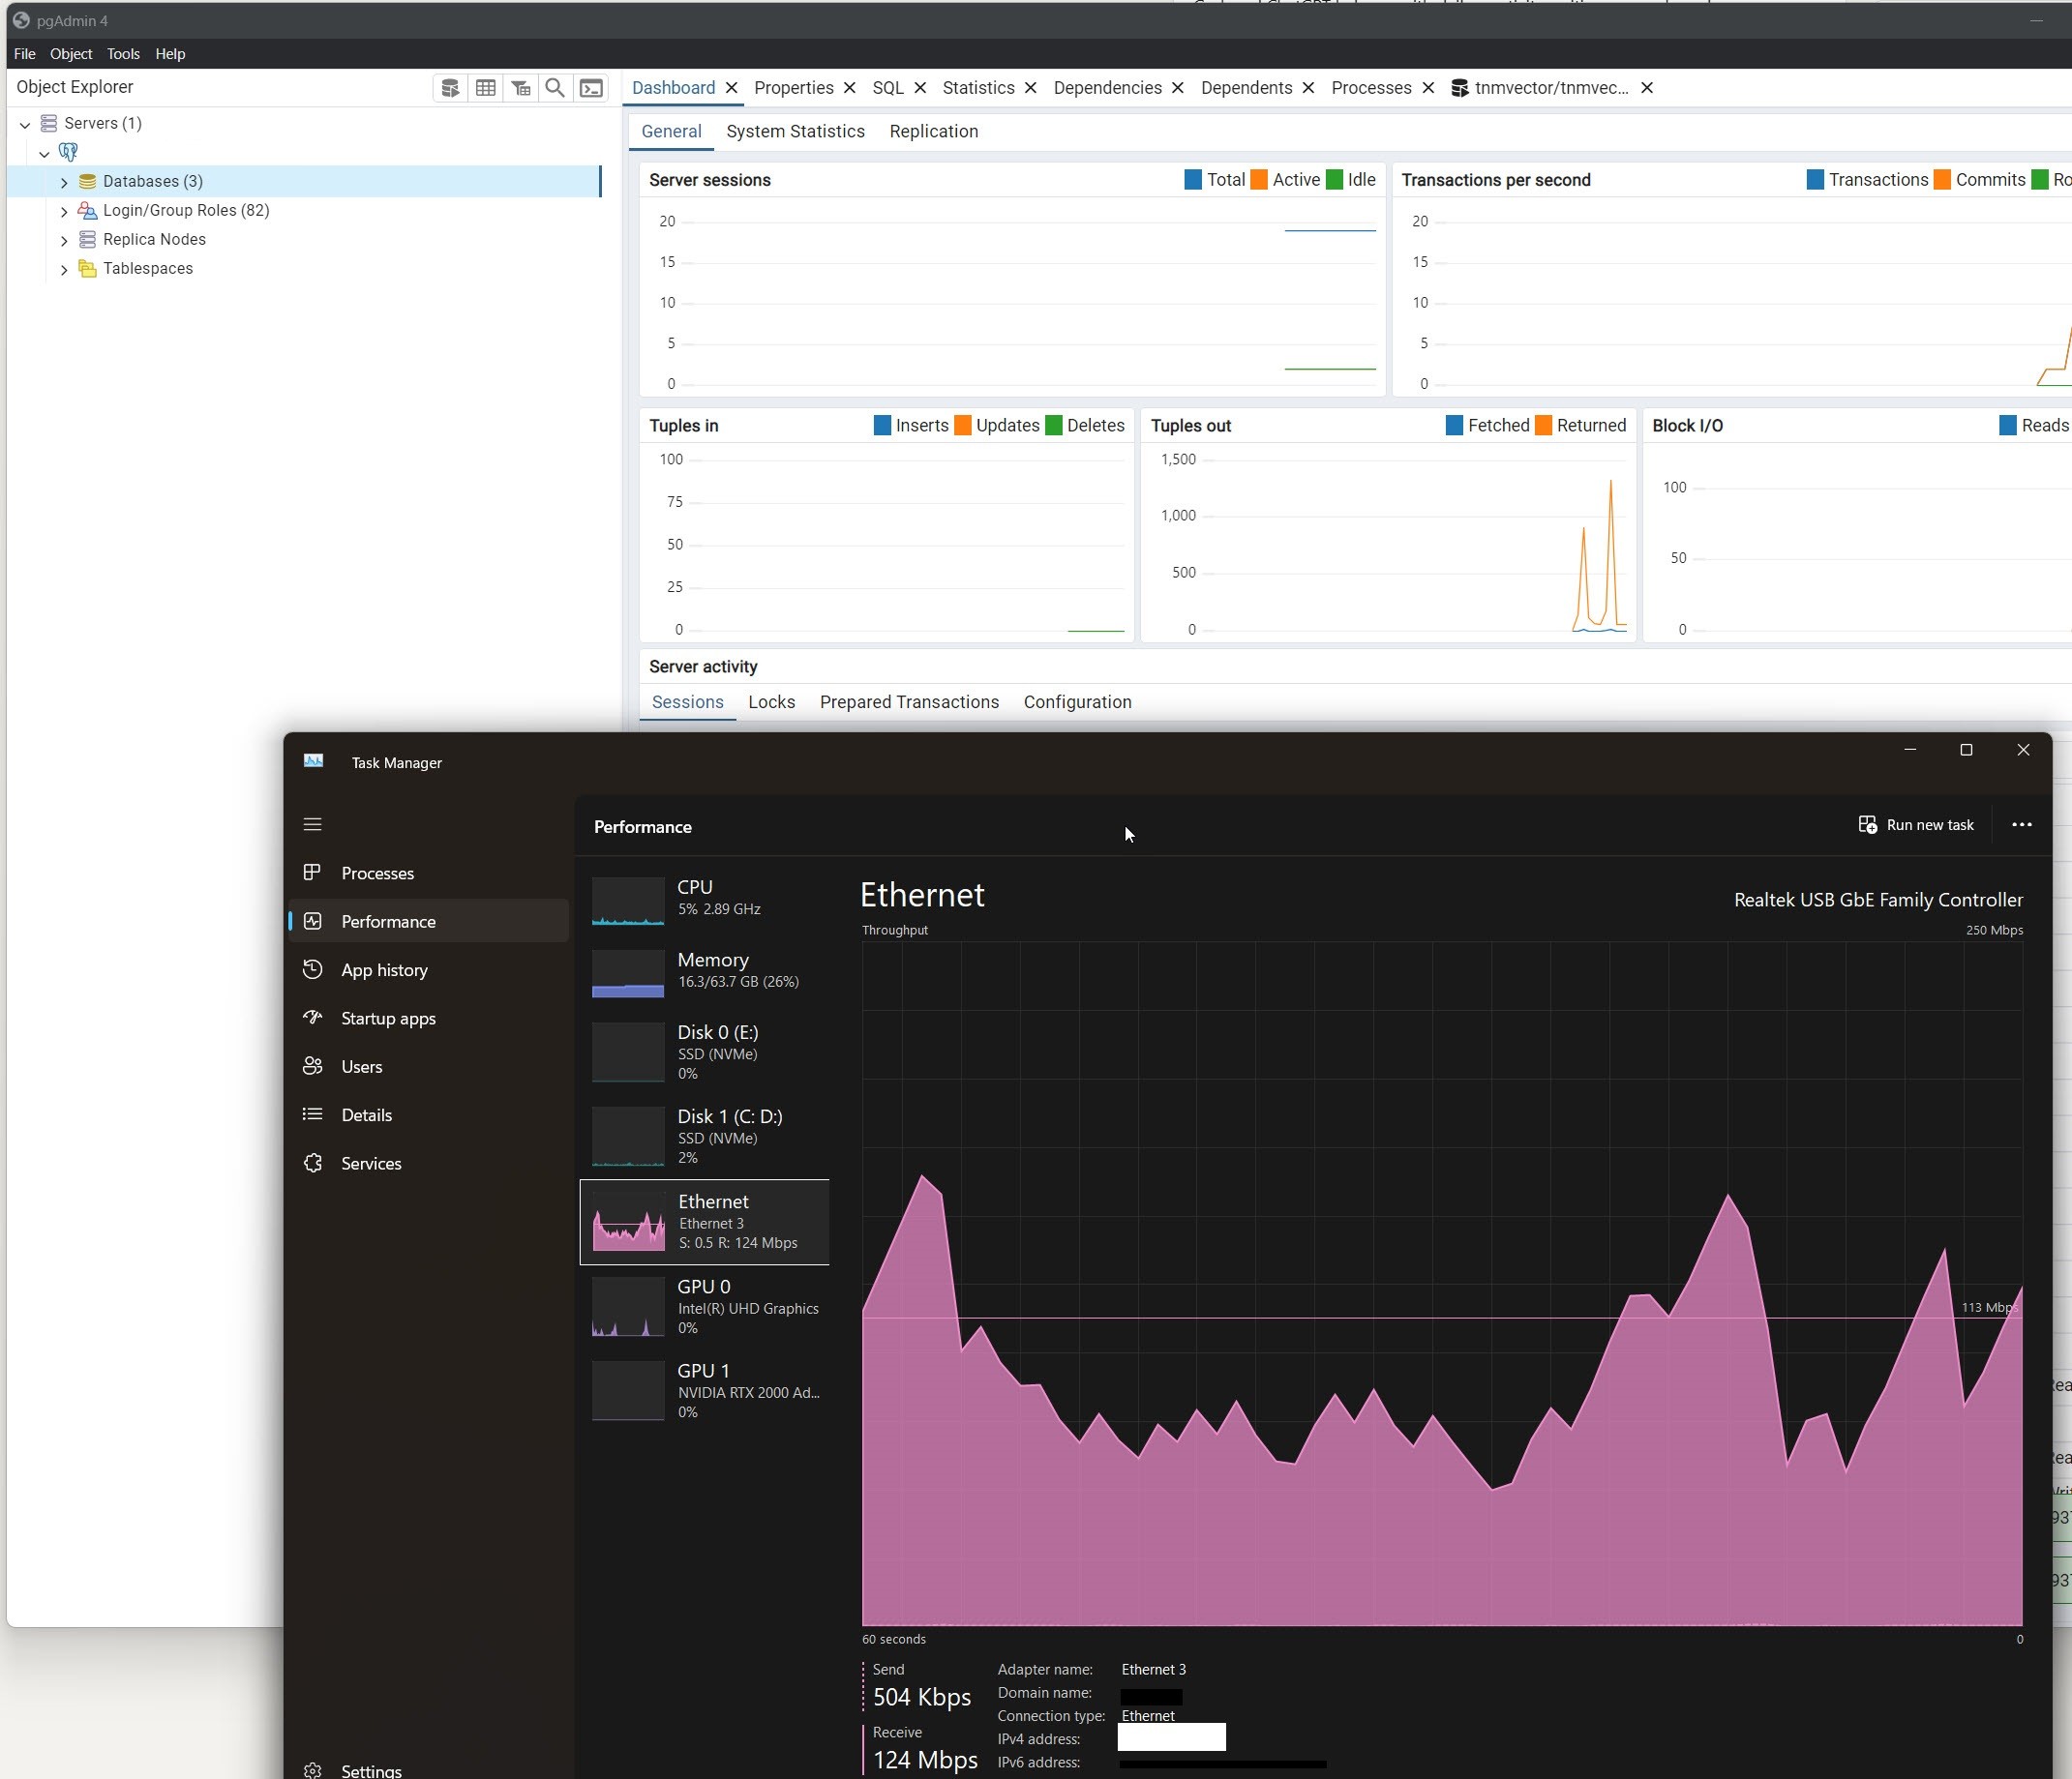Select Disk 1 (C: D:) performance entry
The height and width of the screenshot is (1779, 2072).
coord(705,1136)
